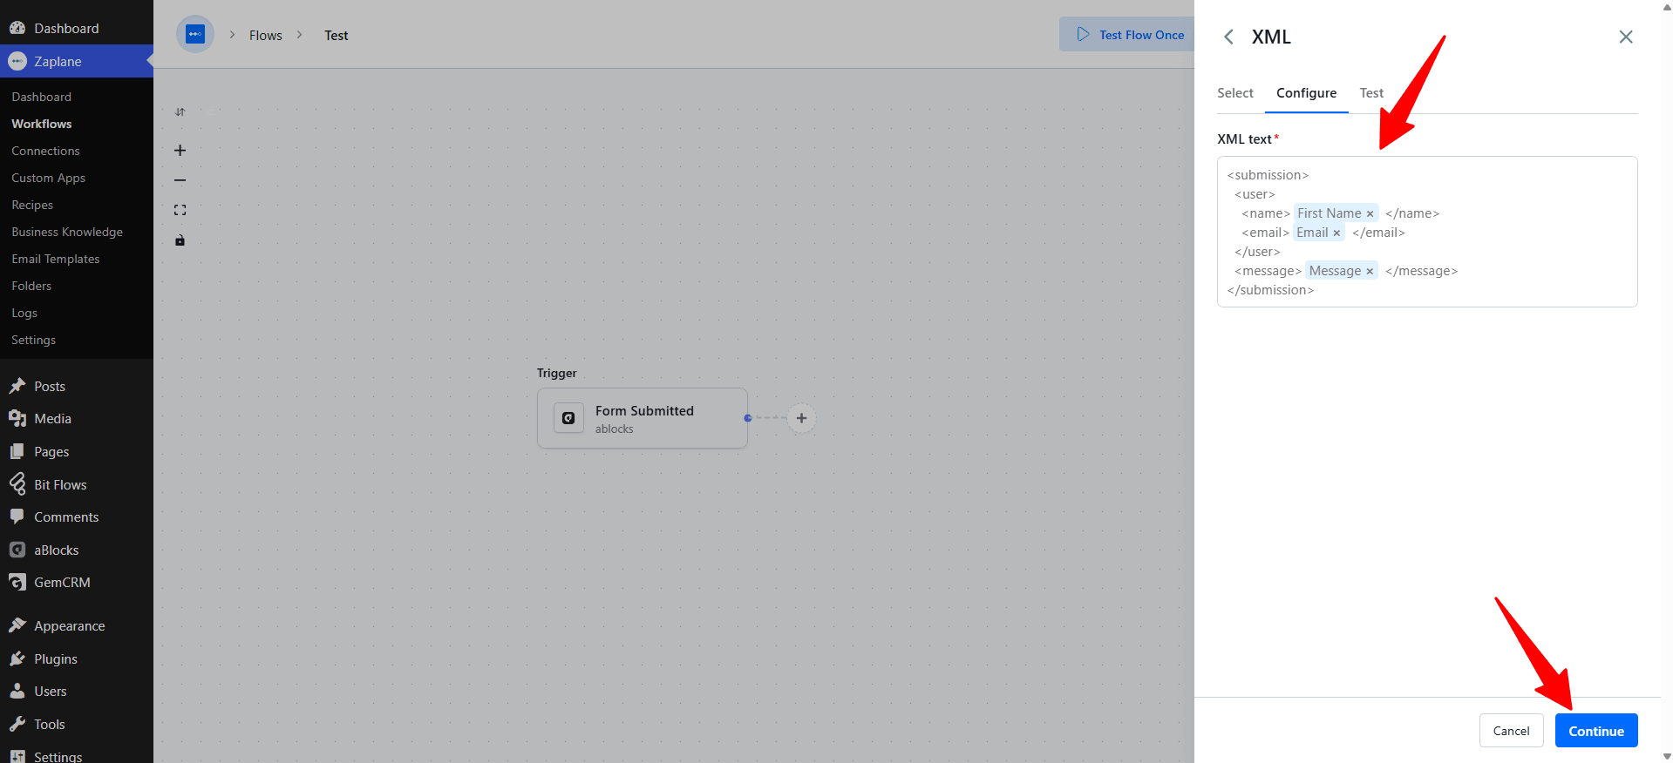Switch to the Configure tab
Viewport: 1673px width, 763px height.
1306,93
